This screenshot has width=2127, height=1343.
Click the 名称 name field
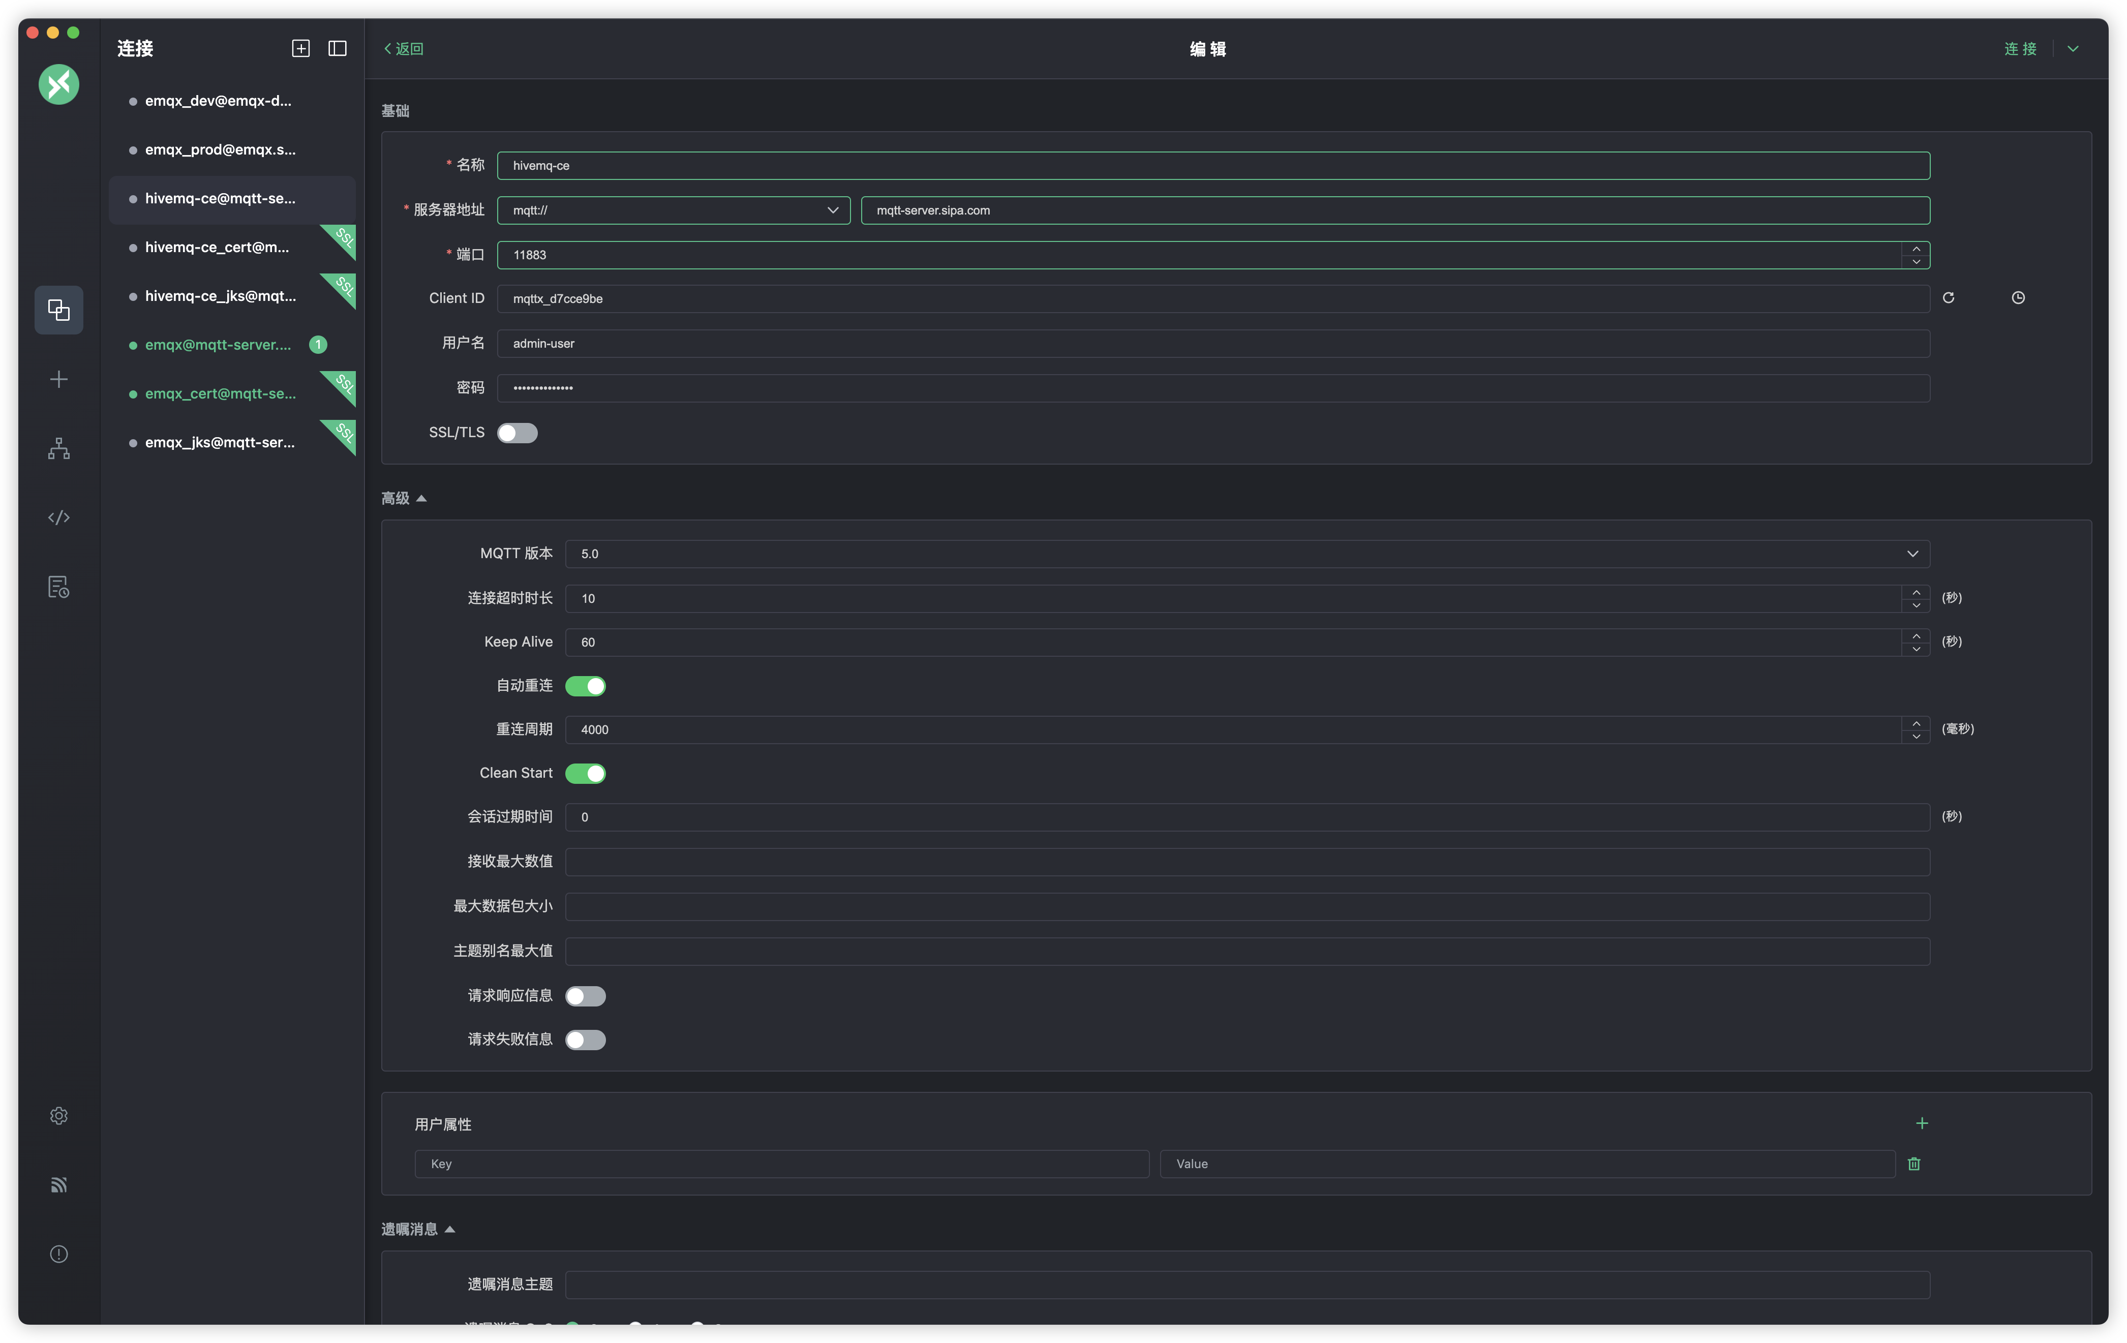[x=1213, y=166]
